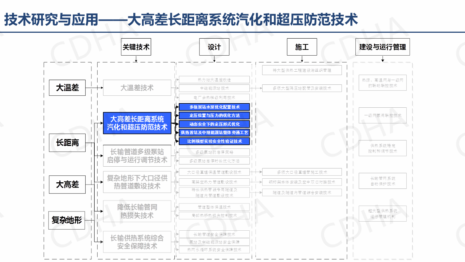
Task: Select the 建设与运行管理 column header
Action: (x=382, y=47)
